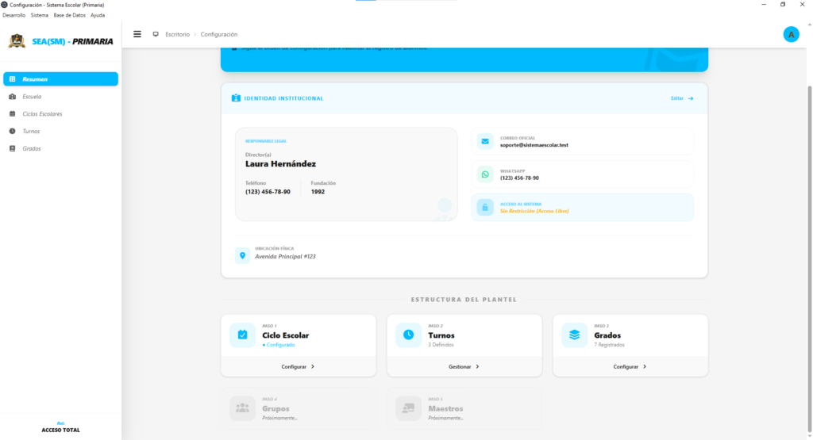Select Escuela in the sidebar
The image size is (813, 440).
pyautogui.click(x=33, y=97)
